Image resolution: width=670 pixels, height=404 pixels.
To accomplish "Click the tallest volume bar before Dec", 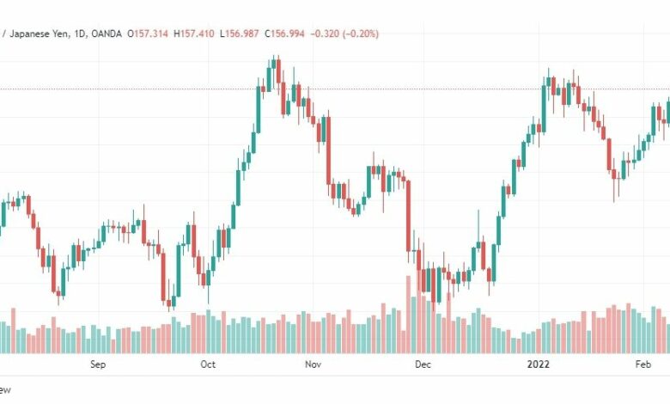I will [x=408, y=315].
